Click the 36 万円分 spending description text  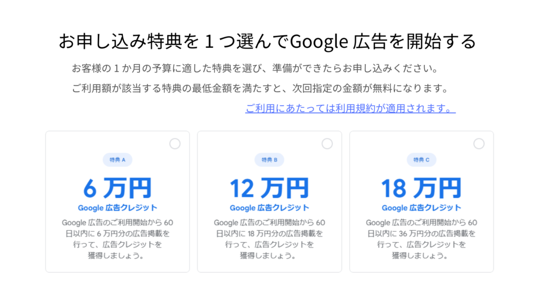(421, 233)
